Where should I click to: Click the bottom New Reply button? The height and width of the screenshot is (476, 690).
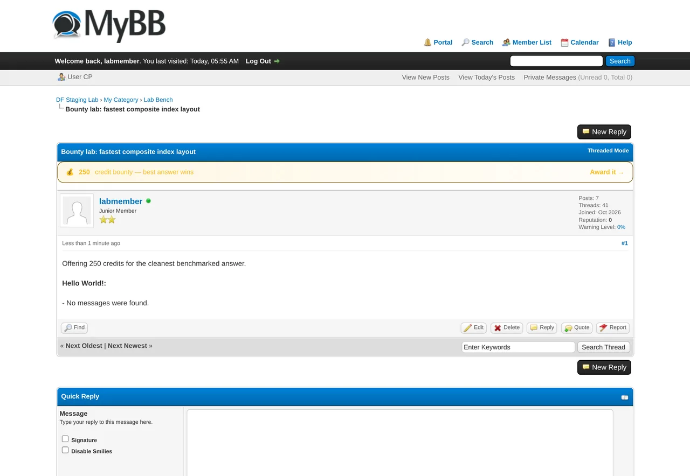(x=604, y=367)
